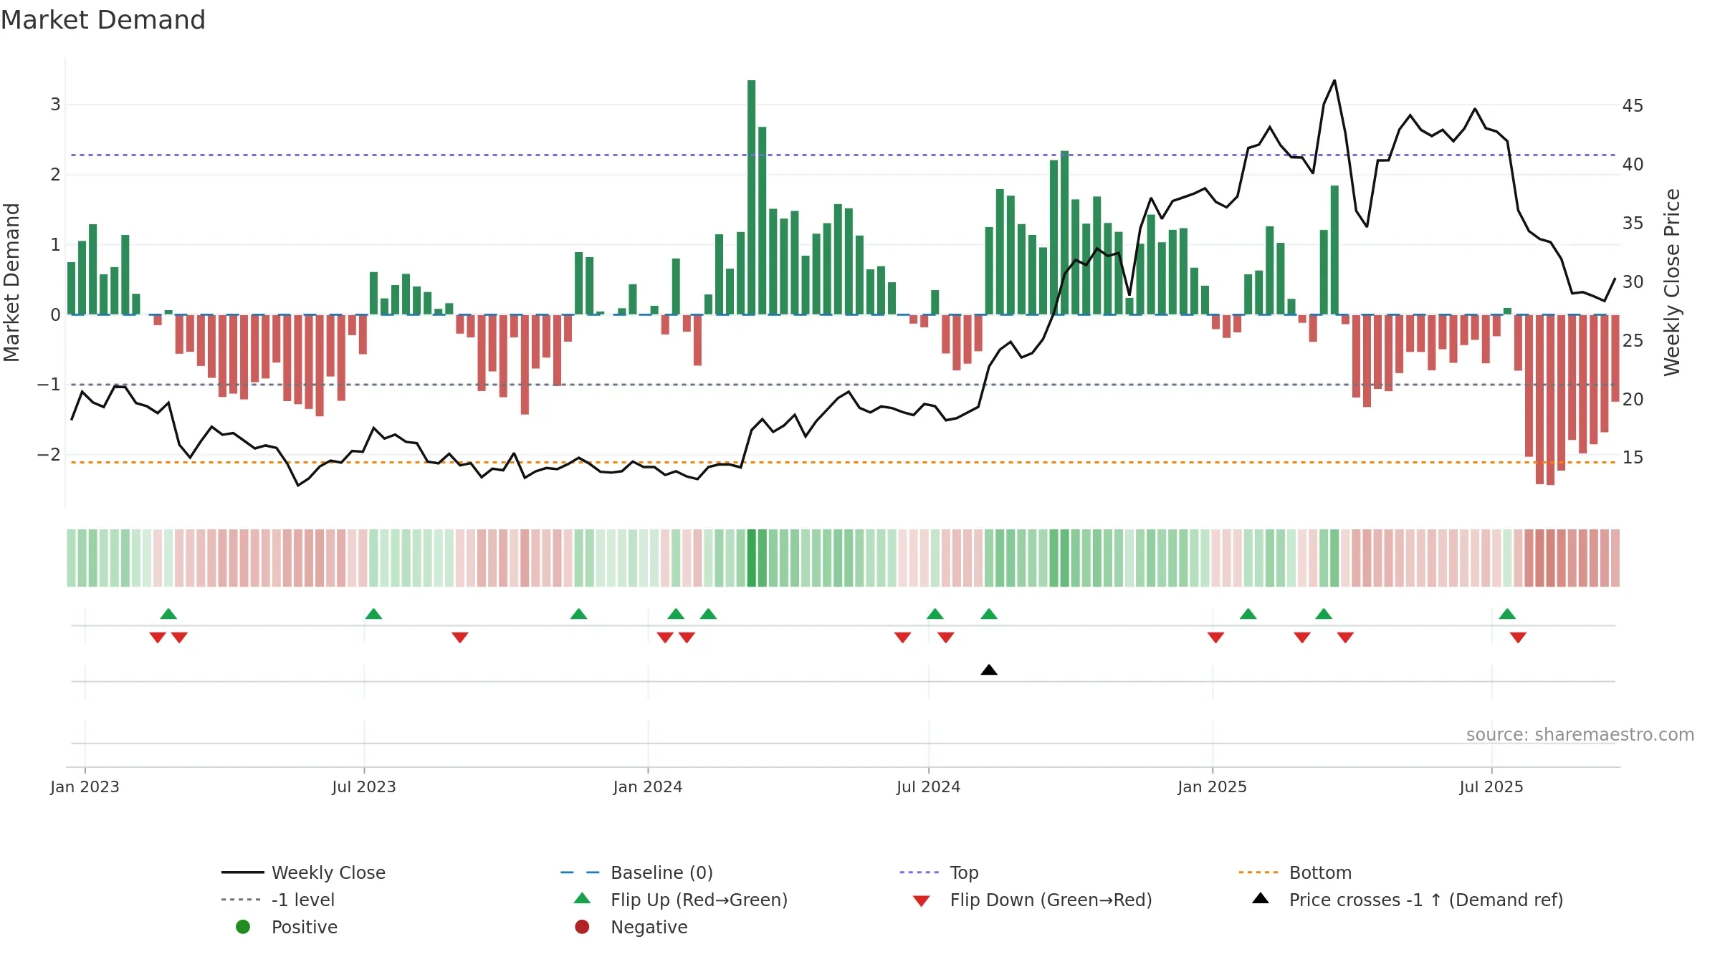
Task: Toggle the Baseline (0) legend entry
Action: click(x=636, y=872)
